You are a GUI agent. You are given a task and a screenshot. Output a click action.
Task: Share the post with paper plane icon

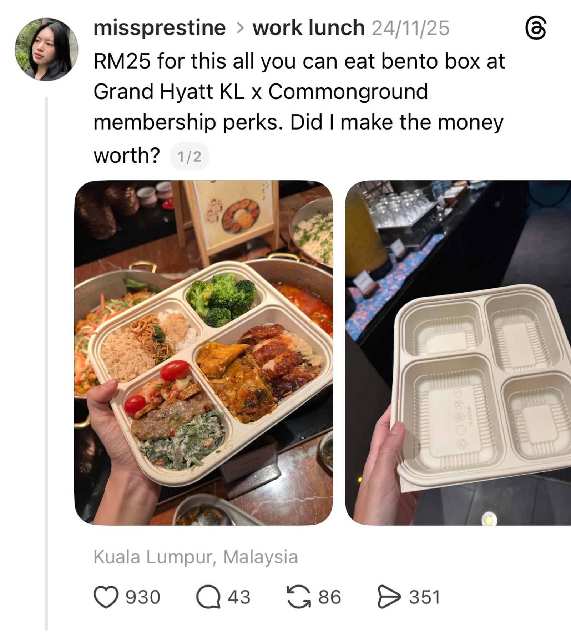click(x=390, y=597)
